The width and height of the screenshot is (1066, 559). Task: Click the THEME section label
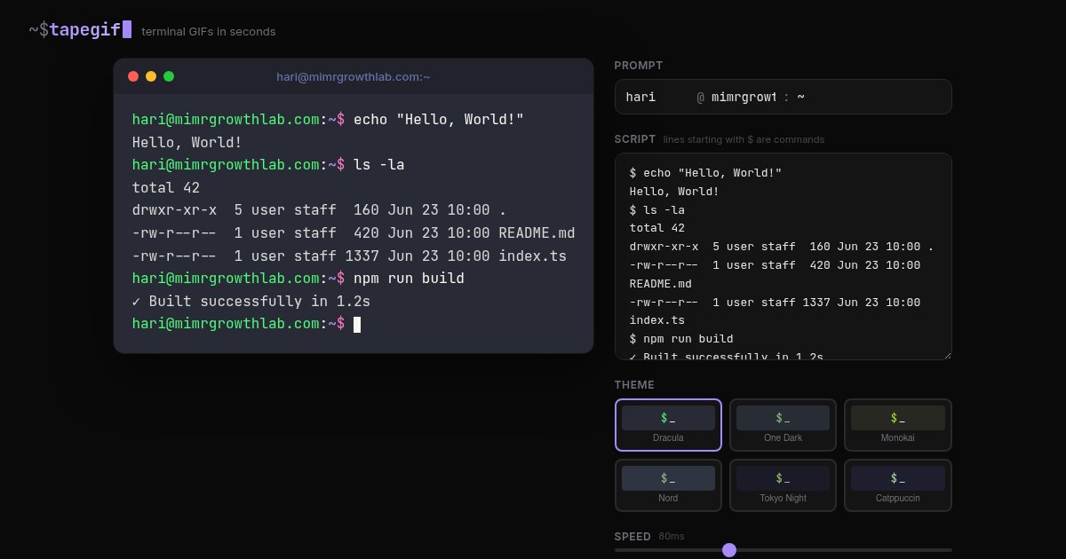[634, 385]
